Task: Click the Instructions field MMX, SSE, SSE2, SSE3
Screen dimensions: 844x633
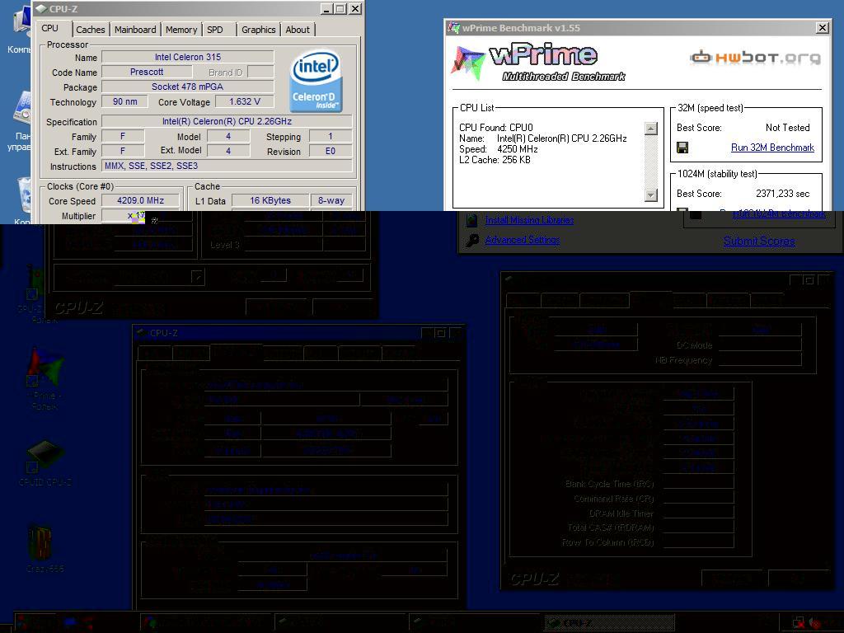Action: (227, 166)
